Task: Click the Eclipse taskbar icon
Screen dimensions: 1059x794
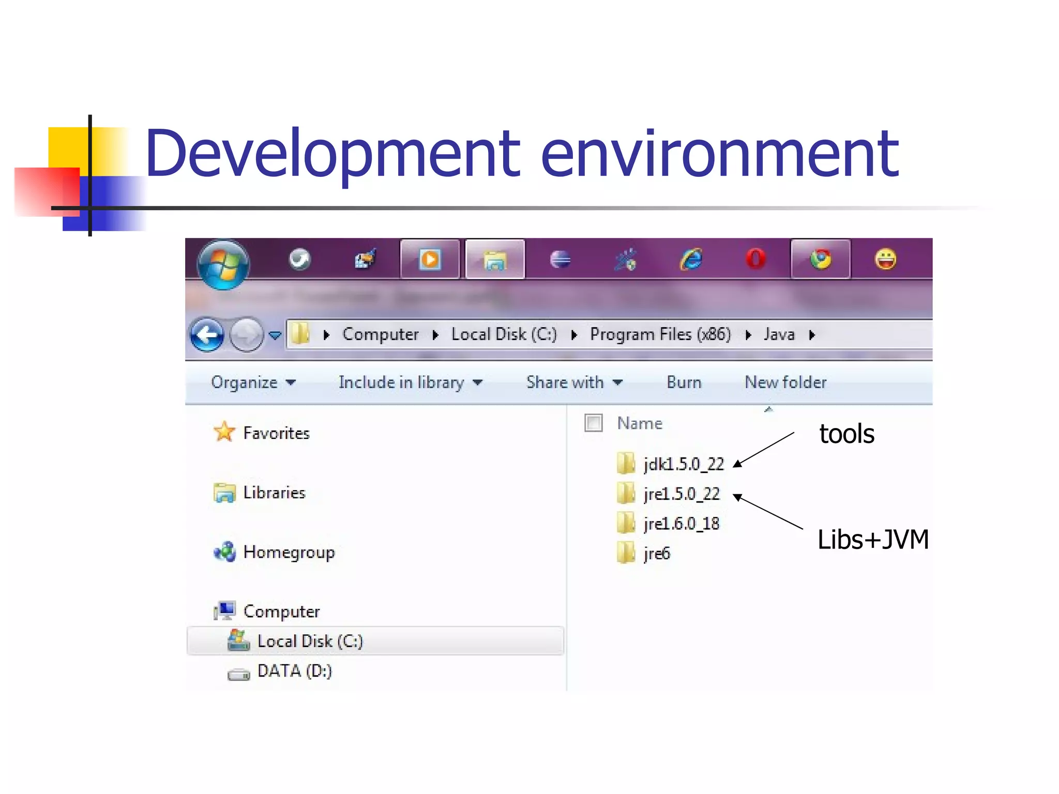Action: [560, 259]
